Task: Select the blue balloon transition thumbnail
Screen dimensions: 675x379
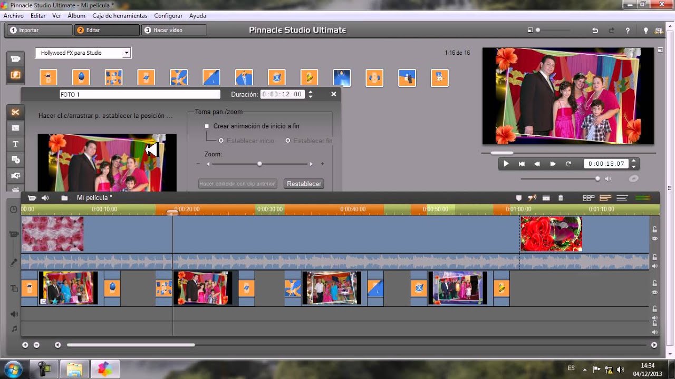Action: tap(81, 78)
